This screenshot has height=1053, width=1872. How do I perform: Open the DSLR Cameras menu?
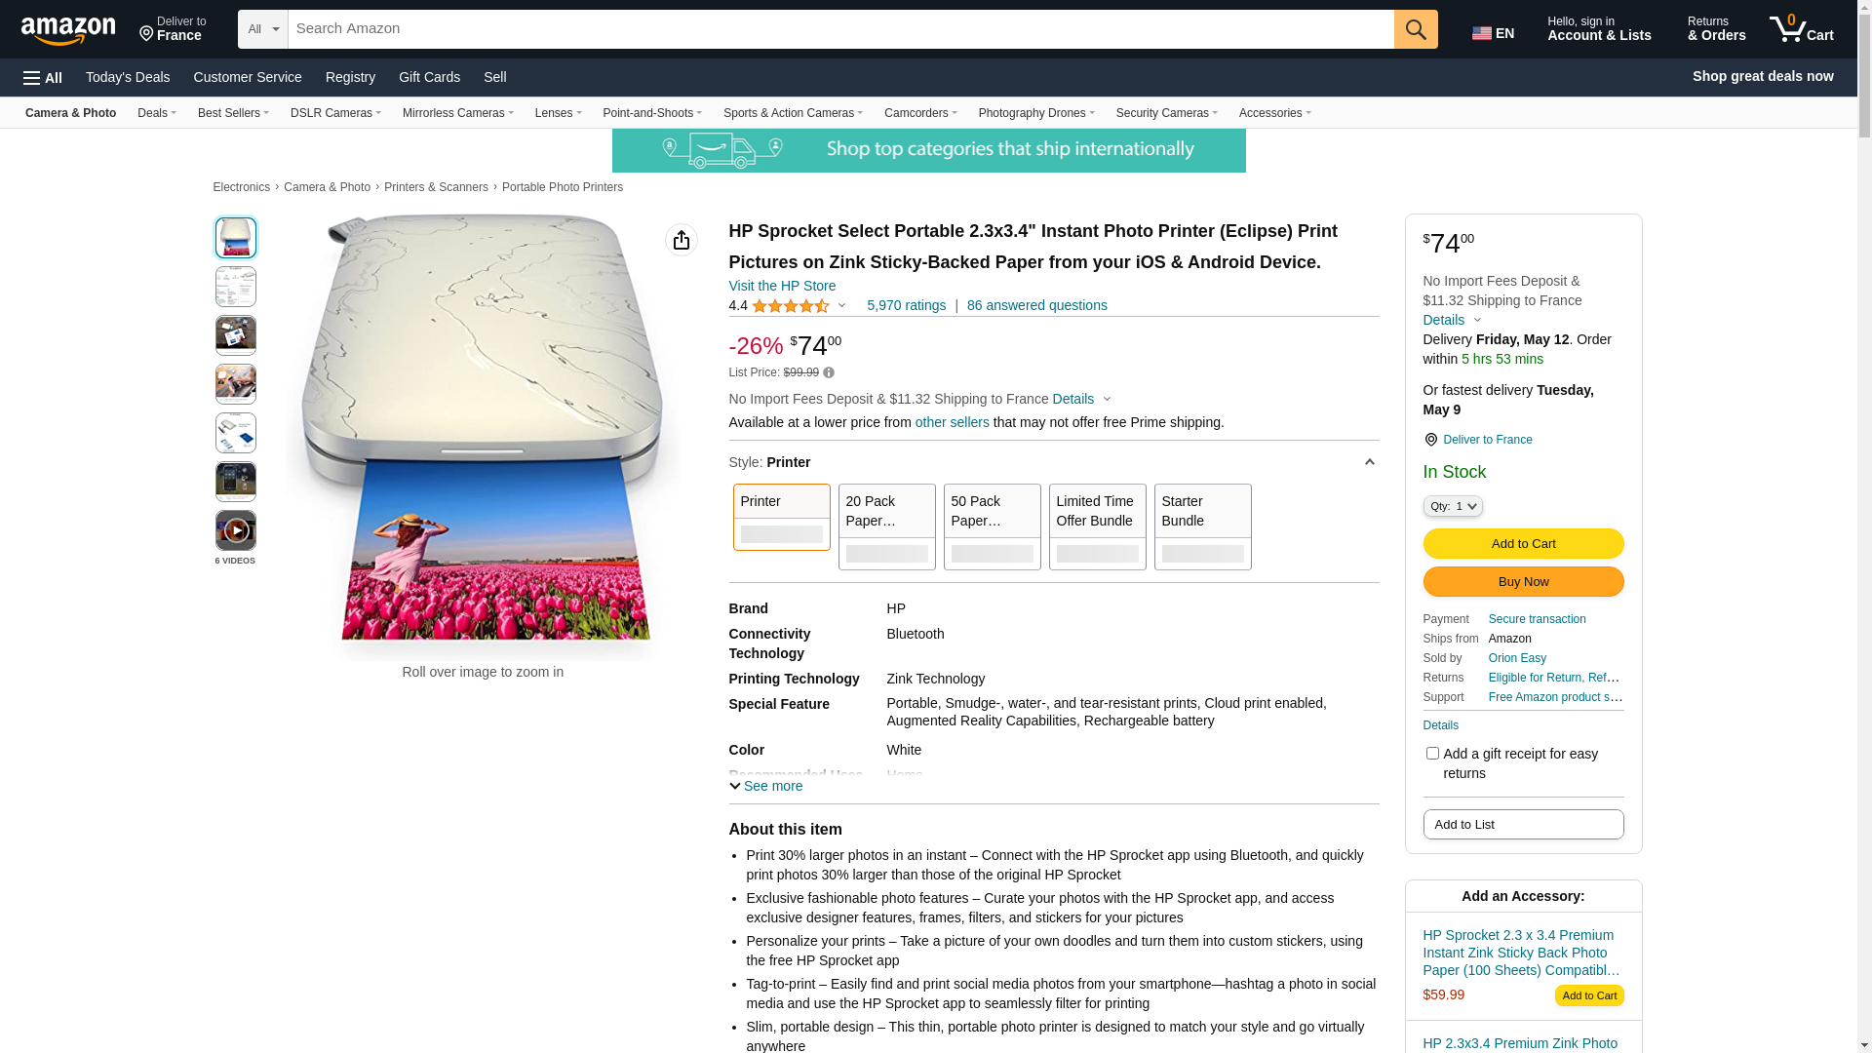pyautogui.click(x=335, y=113)
